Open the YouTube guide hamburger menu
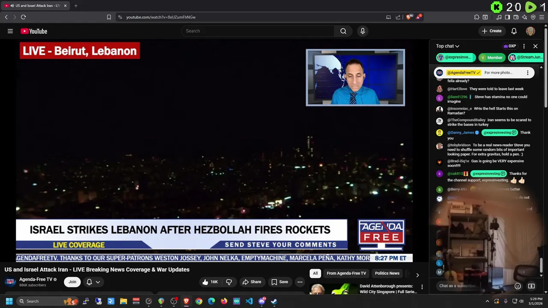Image resolution: width=548 pixels, height=308 pixels. [x=10, y=31]
